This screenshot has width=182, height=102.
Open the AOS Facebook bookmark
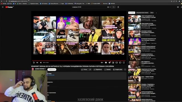pyautogui.click(x=44, y=4)
